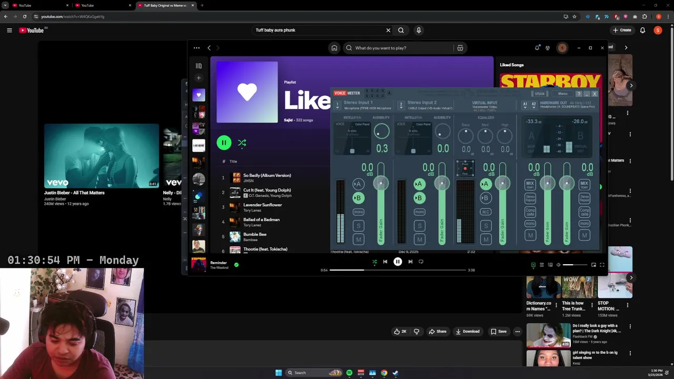The width and height of the screenshot is (674, 379).
Task: Open YouTube account avatar menu
Action: click(x=658, y=30)
